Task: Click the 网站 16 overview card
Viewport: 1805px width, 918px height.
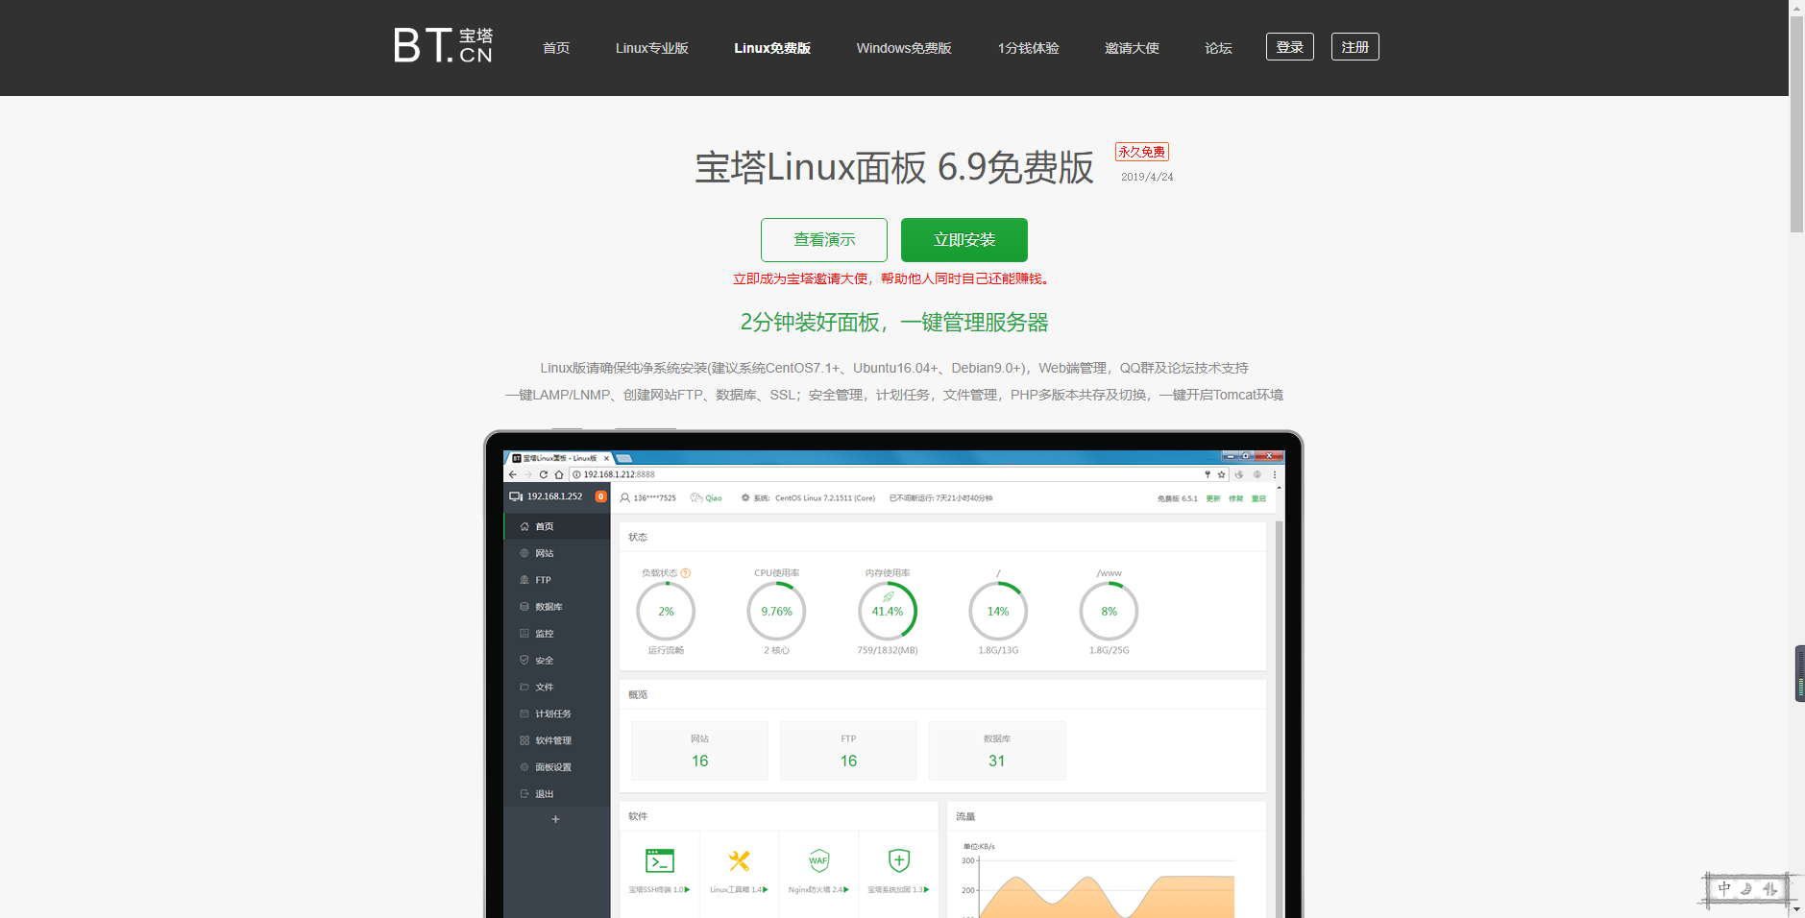Action: coord(699,751)
